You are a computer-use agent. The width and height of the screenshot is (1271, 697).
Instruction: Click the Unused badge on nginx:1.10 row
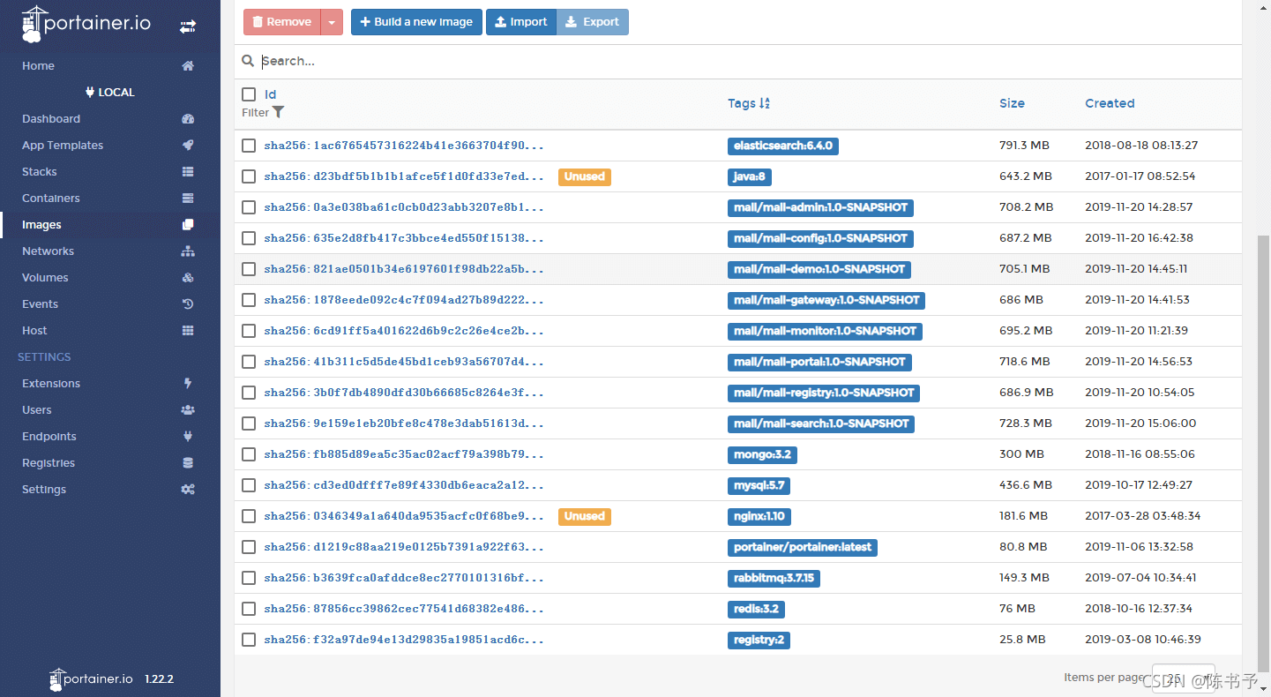pyautogui.click(x=585, y=516)
